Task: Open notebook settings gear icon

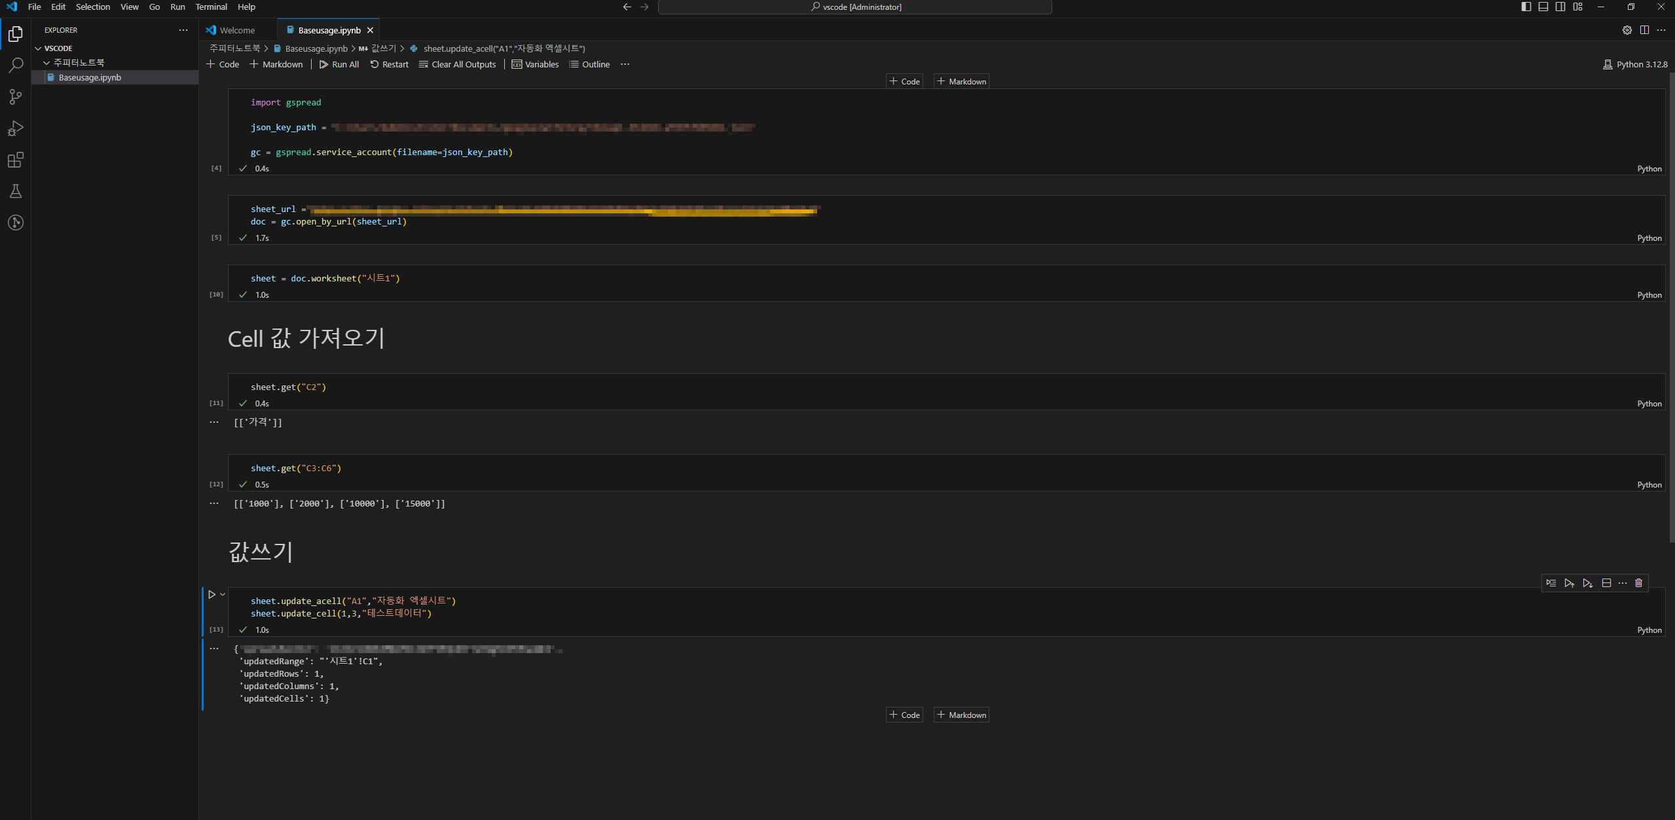Action: pos(1627,30)
